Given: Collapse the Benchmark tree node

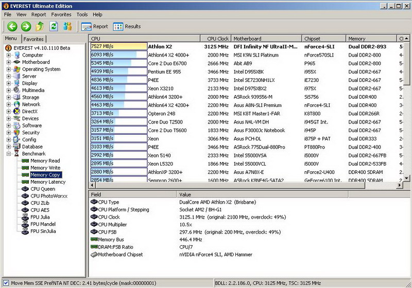Looking at the screenshot, I should coord(9,154).
